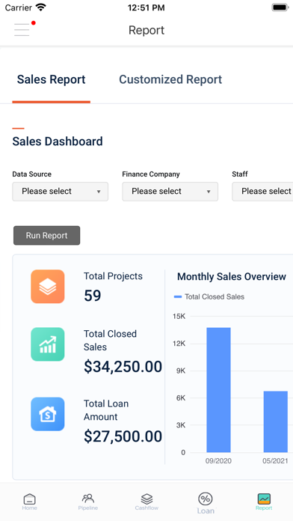This screenshot has width=293, height=521.
Task: Open the hamburger menu icon
Action: 22,30
